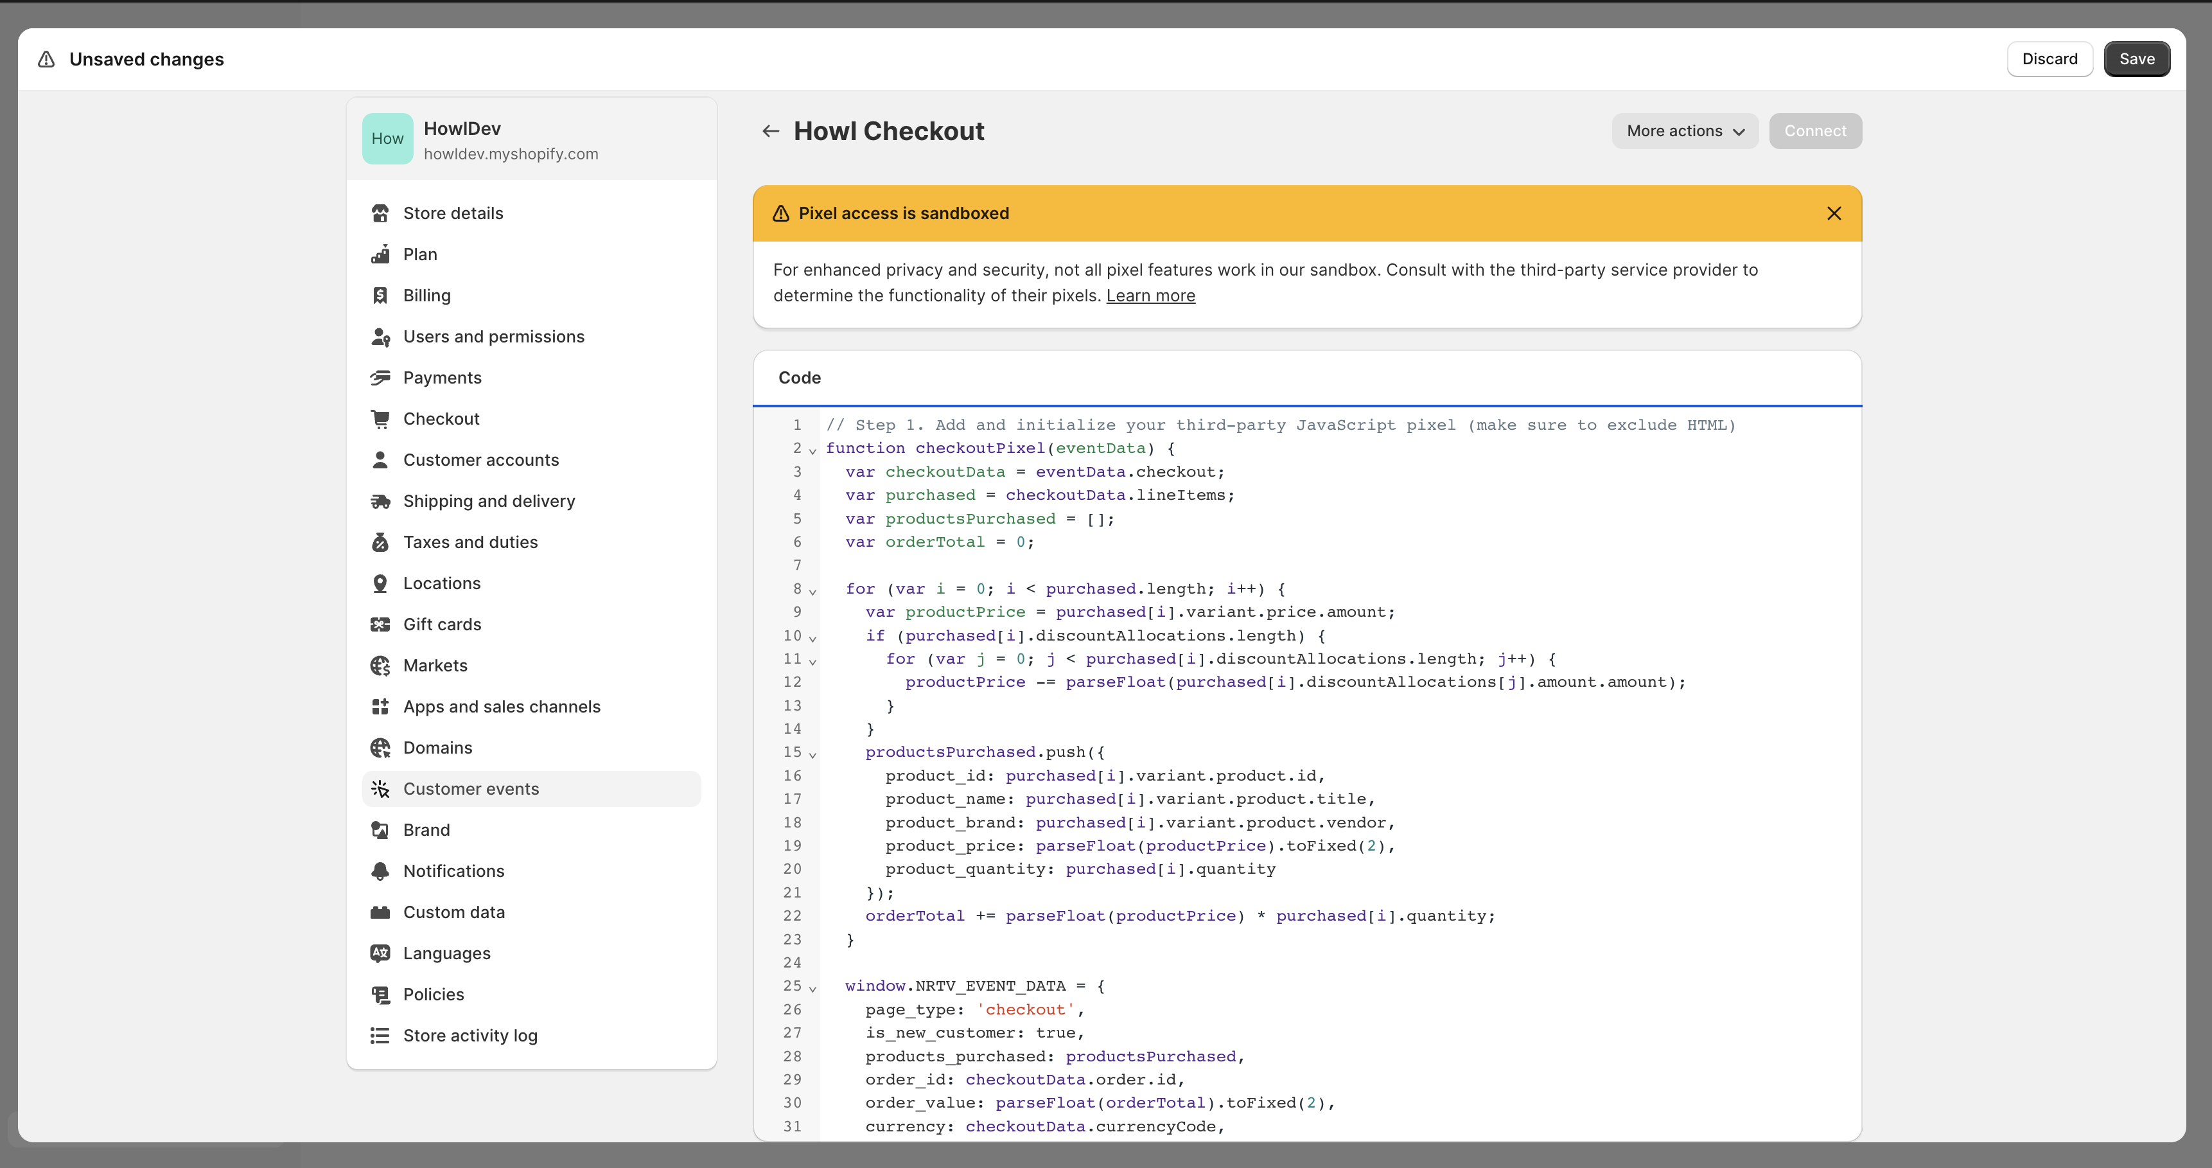This screenshot has height=1168, width=2212.
Task: Click the Billing receipt icon
Action: pos(380,296)
